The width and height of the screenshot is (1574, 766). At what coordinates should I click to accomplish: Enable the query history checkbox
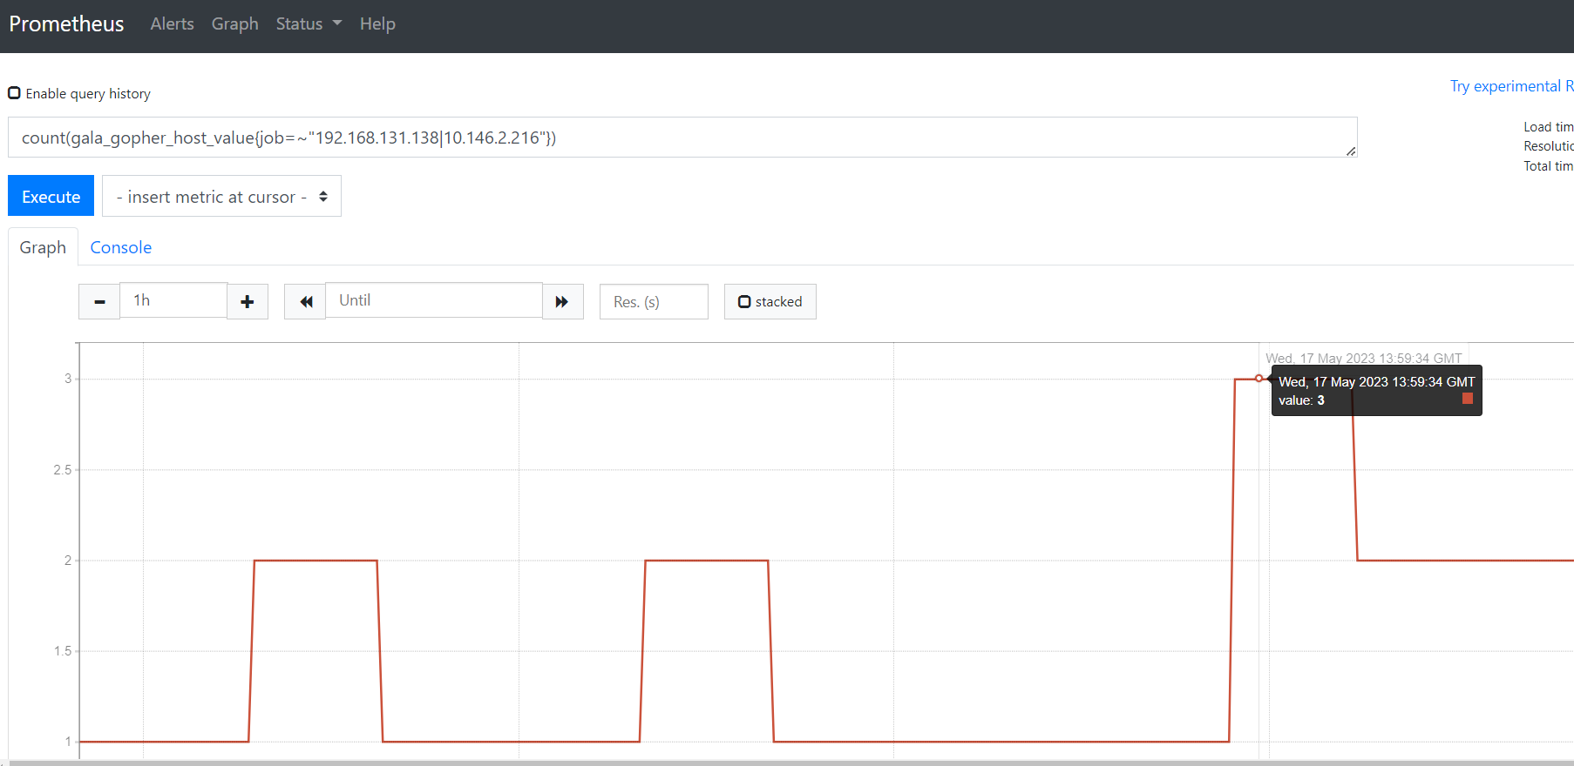tap(15, 93)
